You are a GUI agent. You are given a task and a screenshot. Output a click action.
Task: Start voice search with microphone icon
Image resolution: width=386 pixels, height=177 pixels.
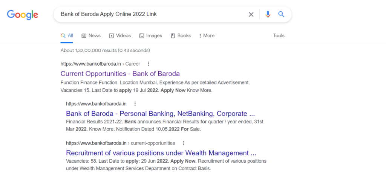pos(268,14)
